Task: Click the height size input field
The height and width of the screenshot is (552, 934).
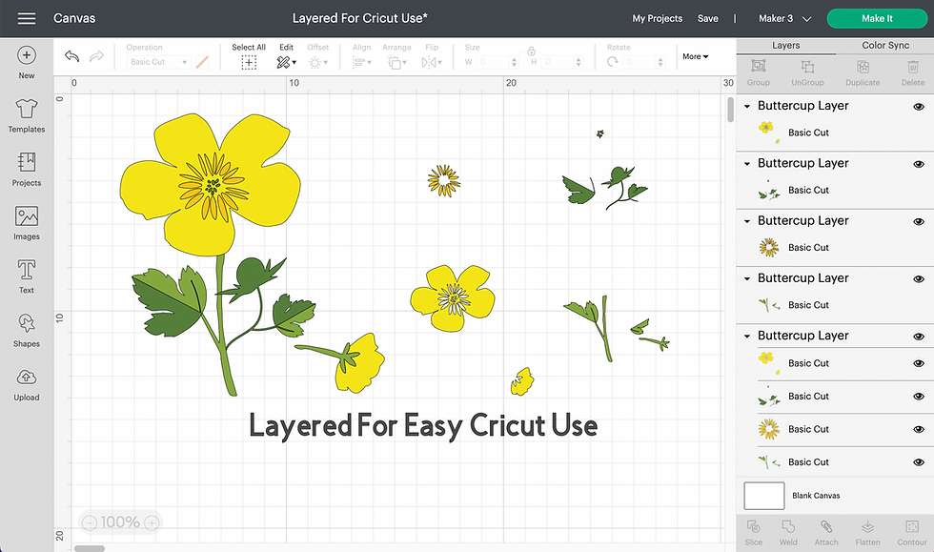Action: click(561, 61)
